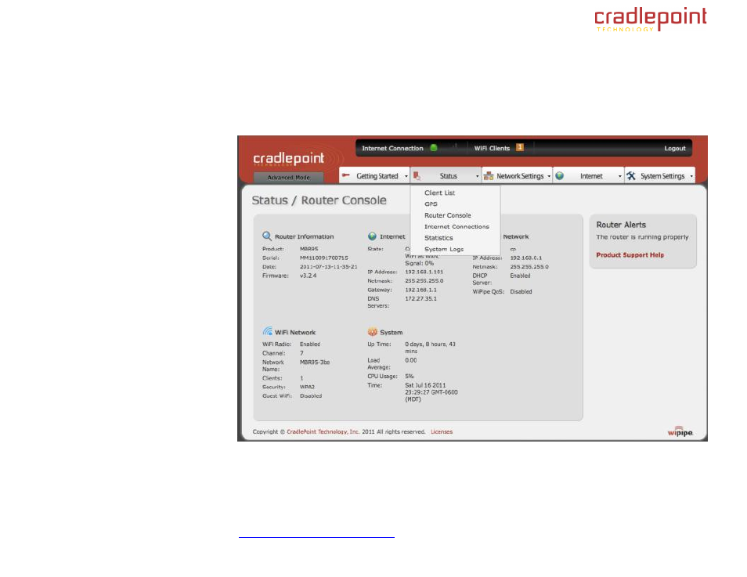This screenshot has width=747, height=577.
Task: Click the Router Alerts heading
Action: pyautogui.click(x=621, y=225)
